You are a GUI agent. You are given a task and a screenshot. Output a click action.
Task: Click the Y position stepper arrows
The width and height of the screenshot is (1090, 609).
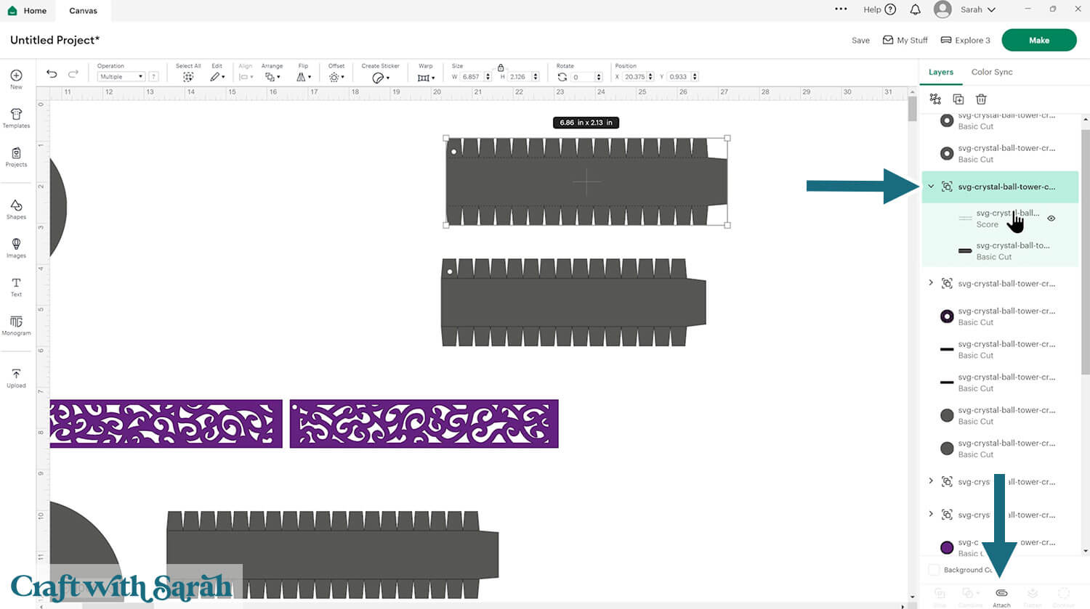(x=695, y=77)
